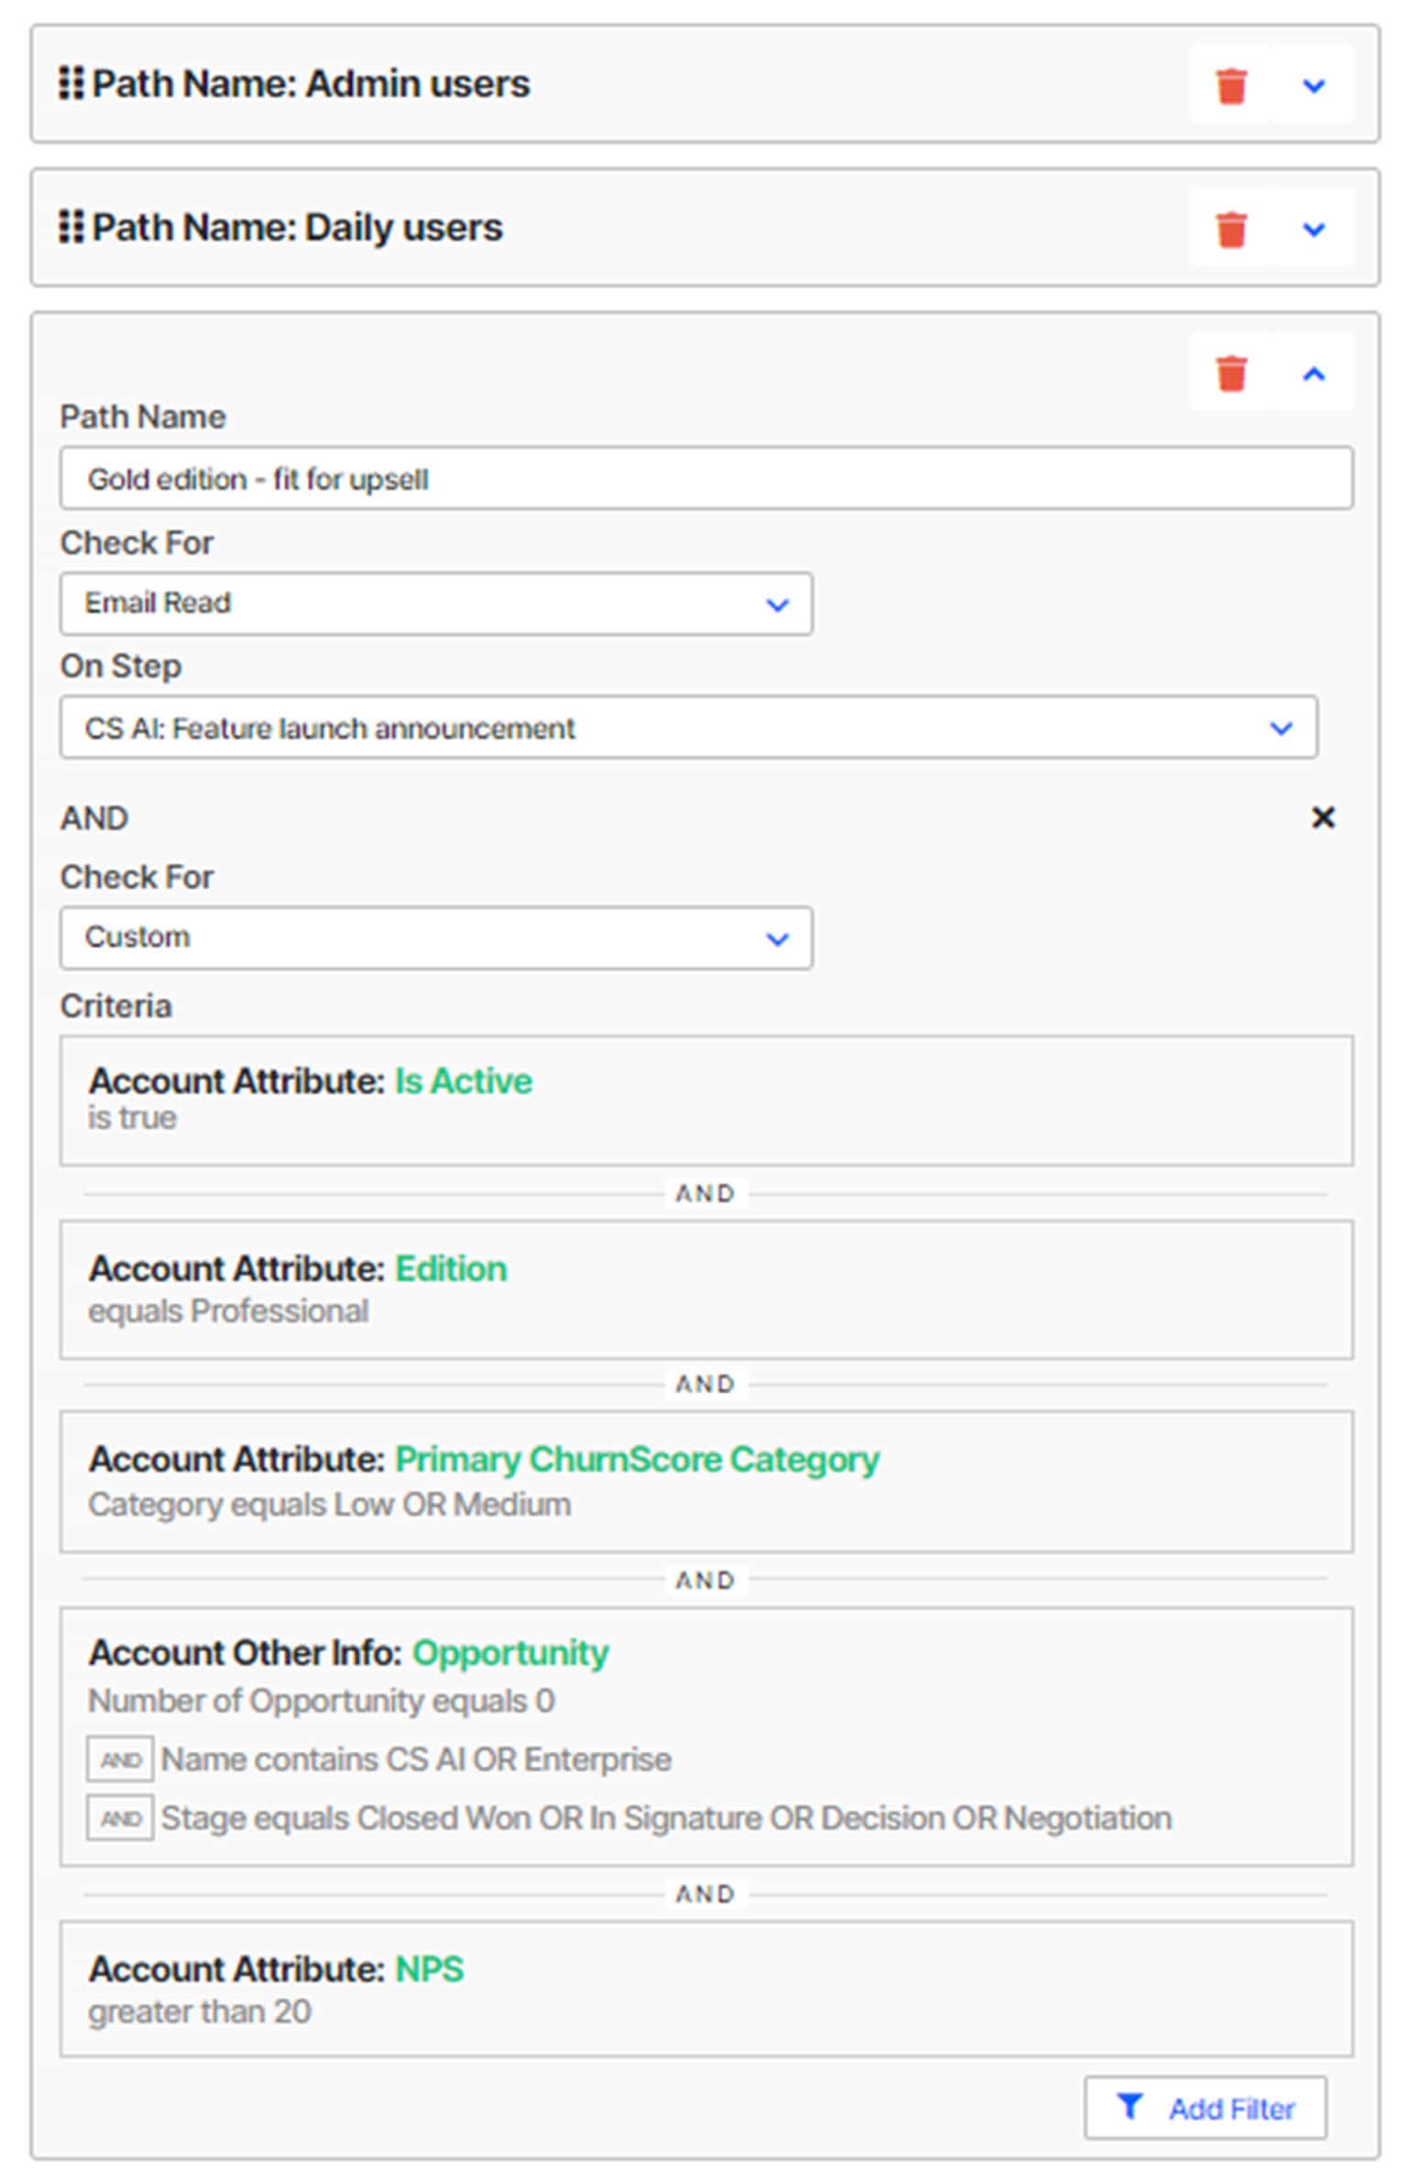Click the 'Is Active' green label
This screenshot has width=1402, height=2181.
[x=463, y=1081]
